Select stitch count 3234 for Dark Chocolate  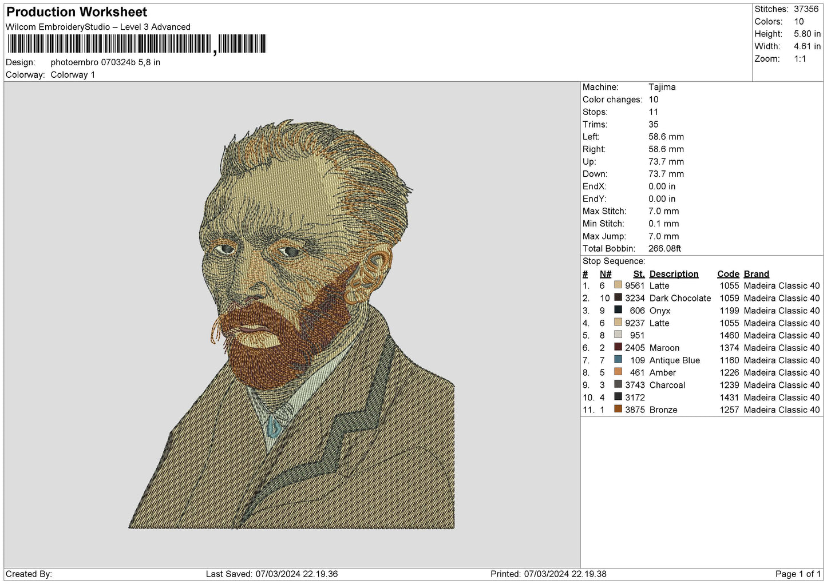(635, 299)
